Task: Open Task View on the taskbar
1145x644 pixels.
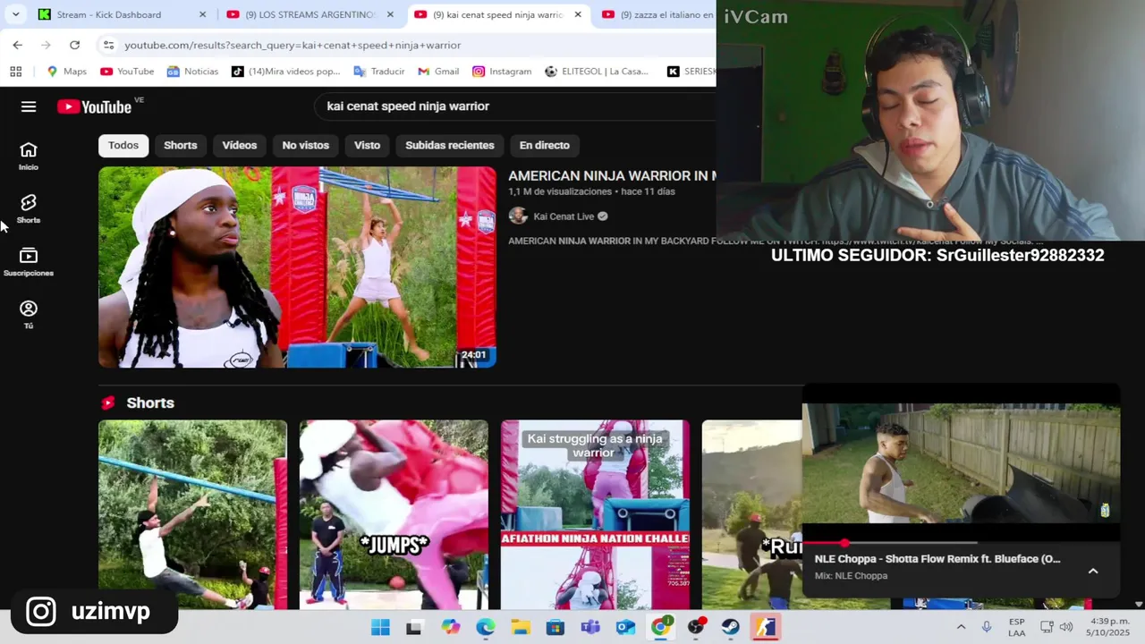Action: [414, 627]
